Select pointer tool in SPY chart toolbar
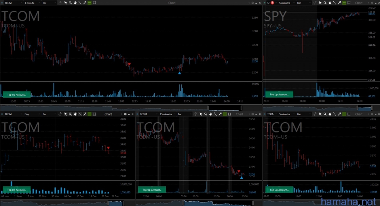Image resolution: width=380 pixels, height=206 pixels. click(320, 3)
